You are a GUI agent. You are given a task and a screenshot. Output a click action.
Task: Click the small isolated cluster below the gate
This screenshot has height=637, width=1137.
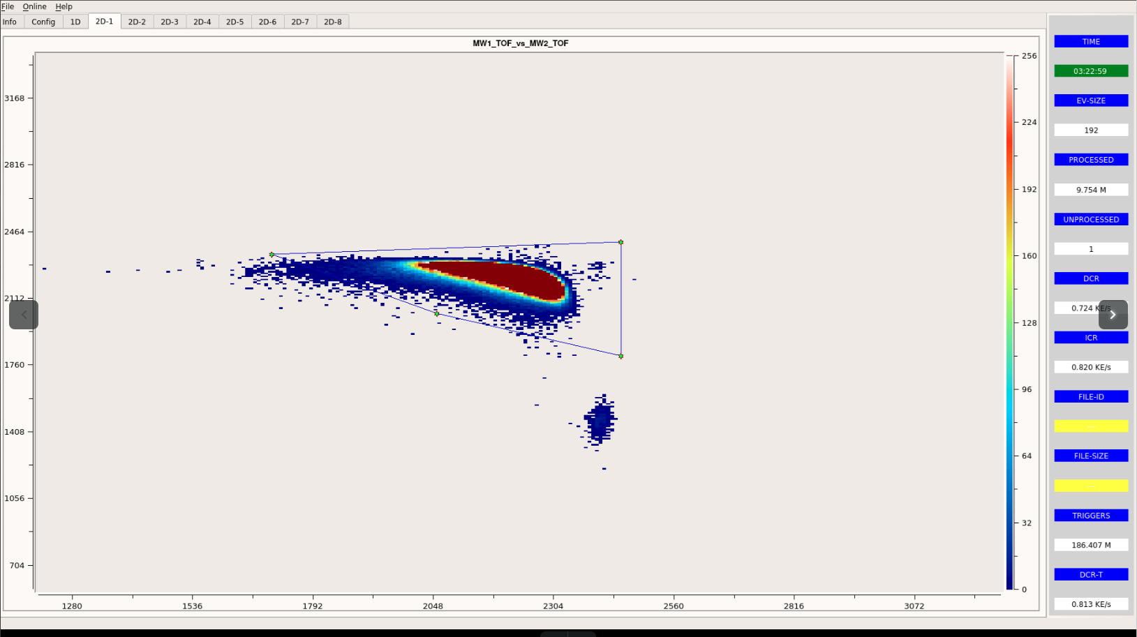pos(600,421)
